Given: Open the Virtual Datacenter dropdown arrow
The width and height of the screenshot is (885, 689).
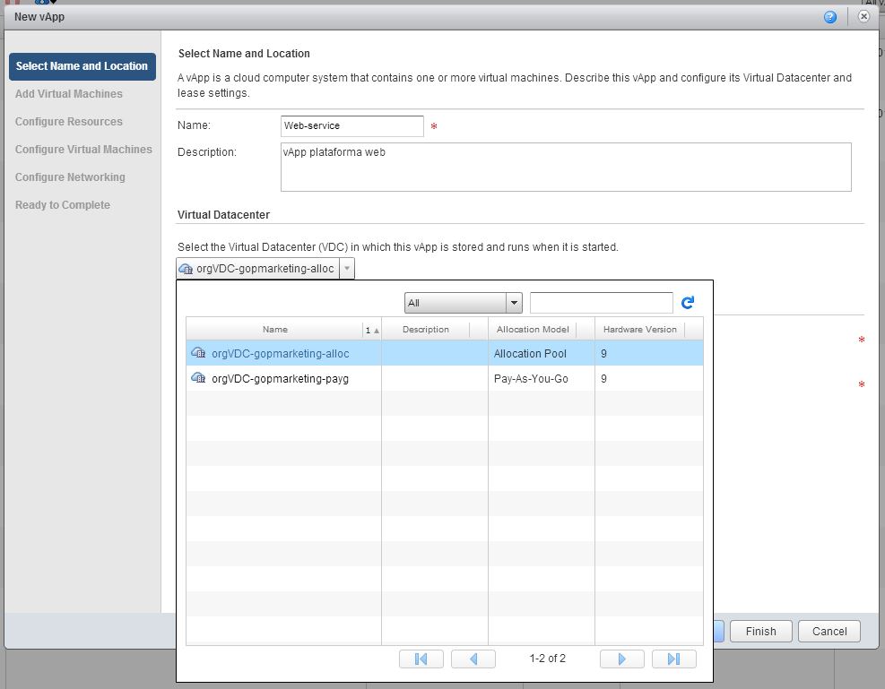Looking at the screenshot, I should coord(347,269).
